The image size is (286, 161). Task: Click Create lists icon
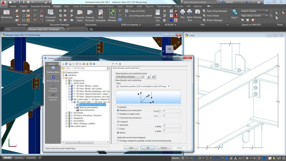tap(158, 15)
